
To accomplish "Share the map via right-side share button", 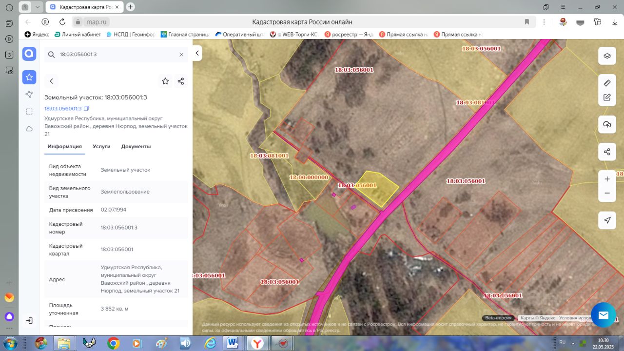I will tap(607, 152).
